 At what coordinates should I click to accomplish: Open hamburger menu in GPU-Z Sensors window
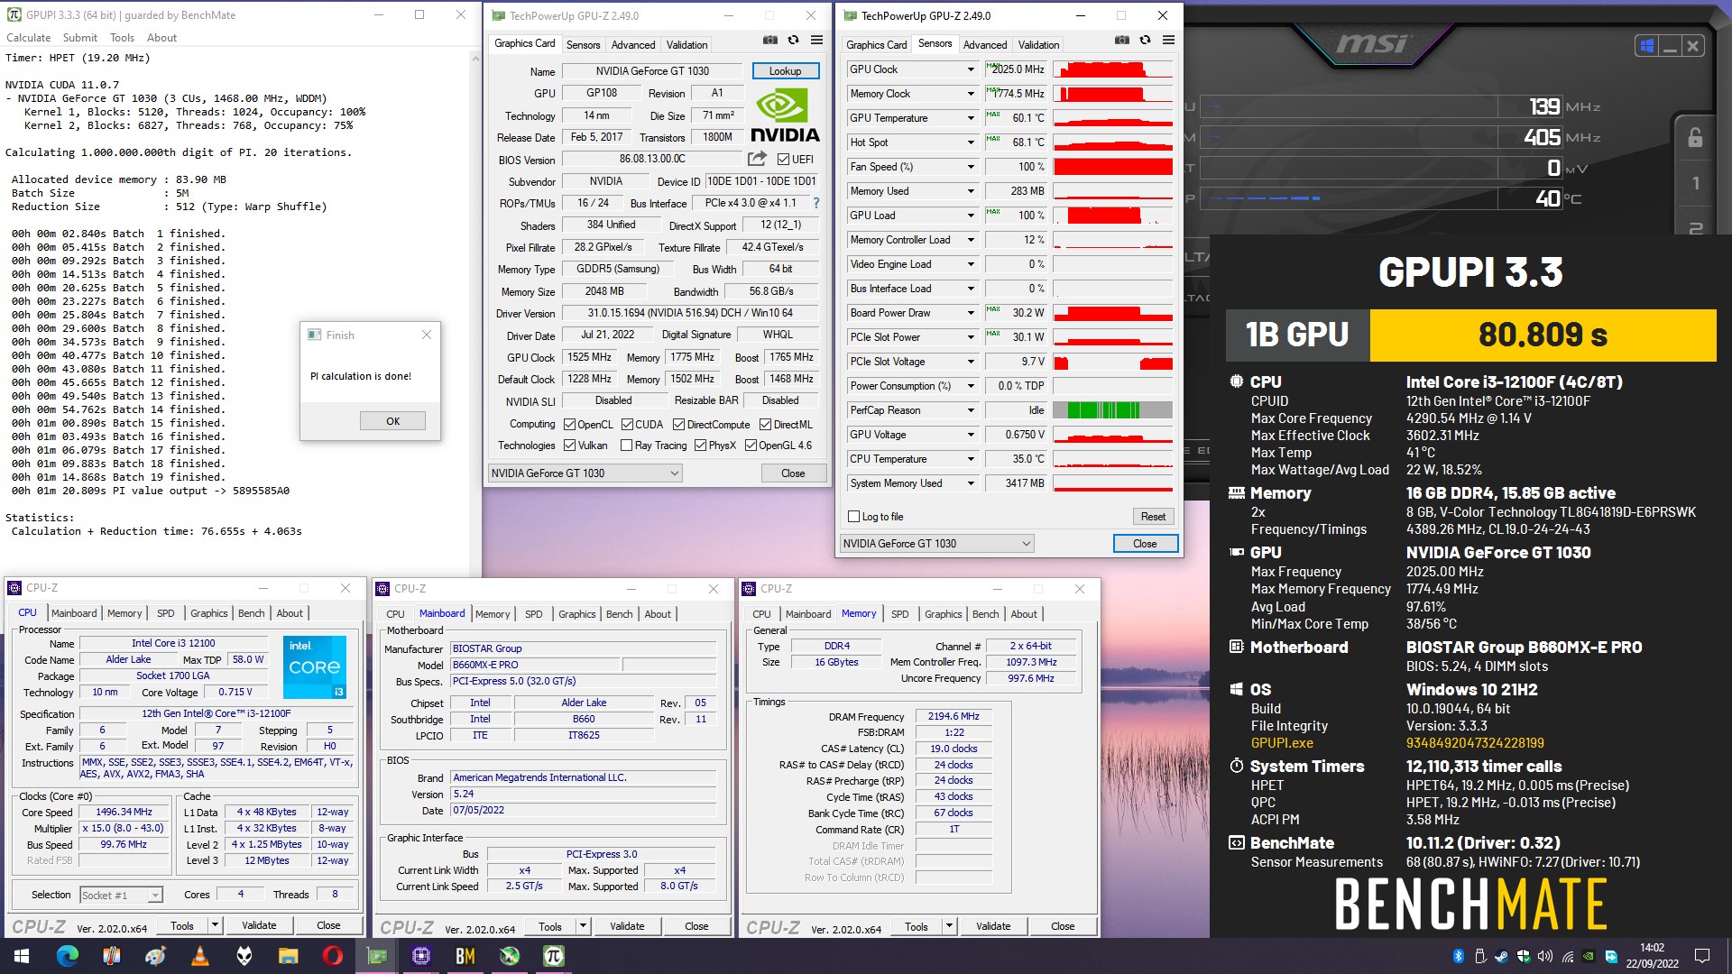1168,41
